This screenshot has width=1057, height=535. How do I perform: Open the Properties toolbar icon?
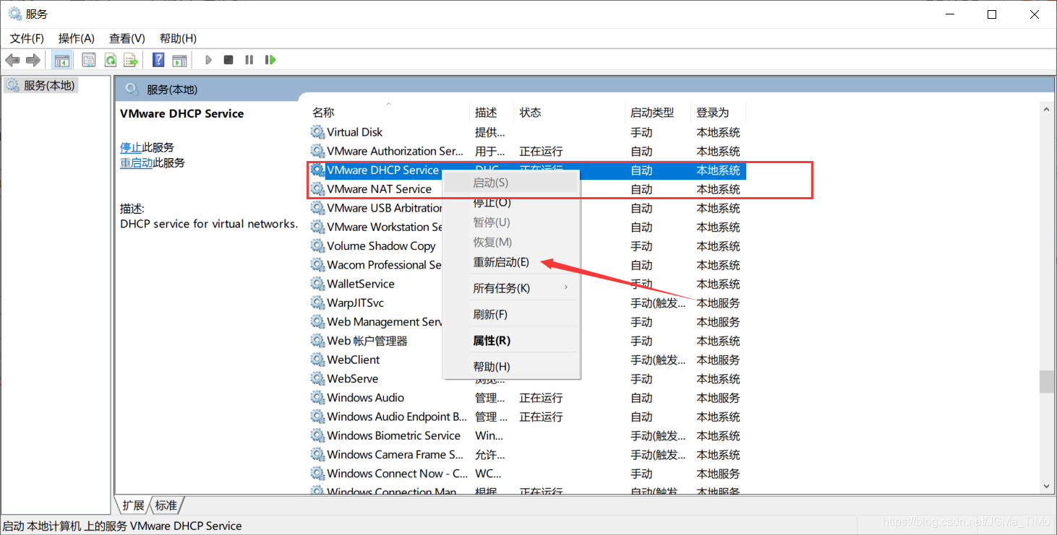point(89,60)
